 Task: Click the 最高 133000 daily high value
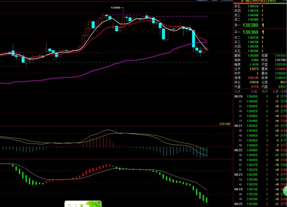click(281, 68)
